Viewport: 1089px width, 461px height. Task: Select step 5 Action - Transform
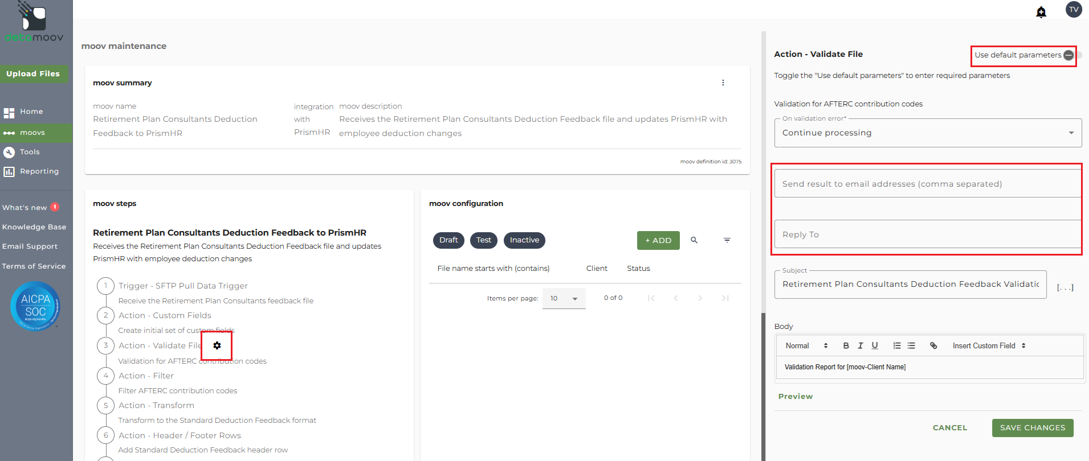click(x=156, y=405)
